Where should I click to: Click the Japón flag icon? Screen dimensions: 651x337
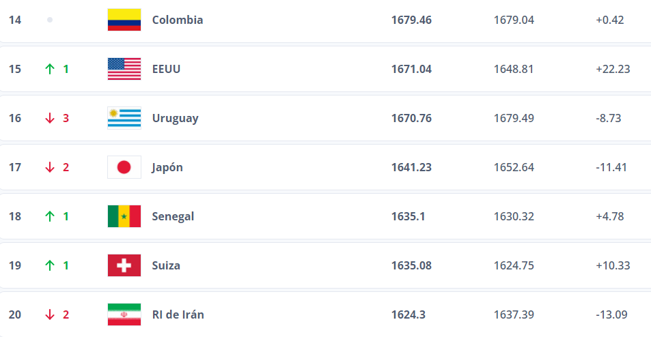point(124,167)
